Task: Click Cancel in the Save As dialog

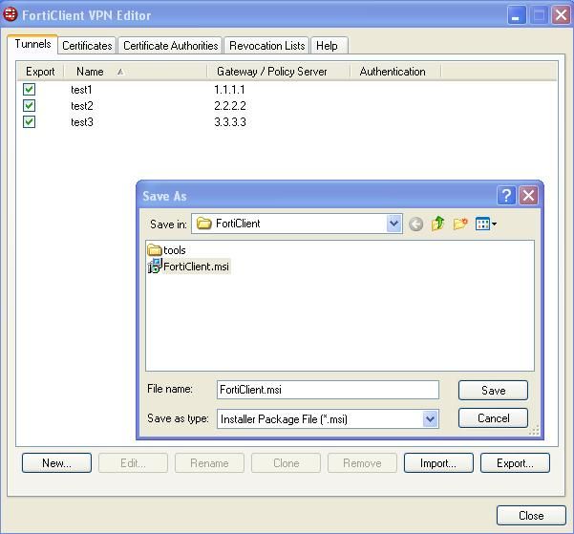Action: pos(493,417)
